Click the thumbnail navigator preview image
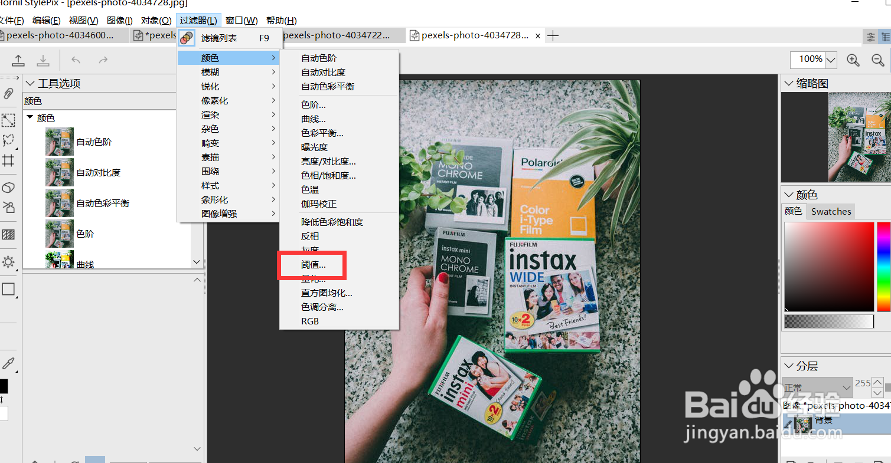The image size is (891, 463). [x=859, y=137]
